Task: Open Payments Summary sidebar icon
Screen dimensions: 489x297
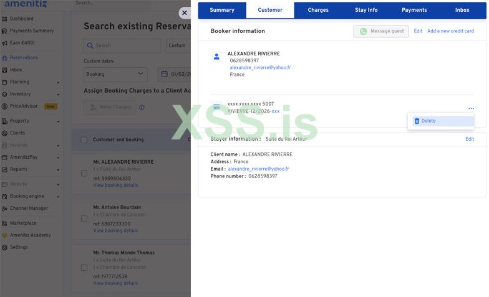Action: (4, 31)
